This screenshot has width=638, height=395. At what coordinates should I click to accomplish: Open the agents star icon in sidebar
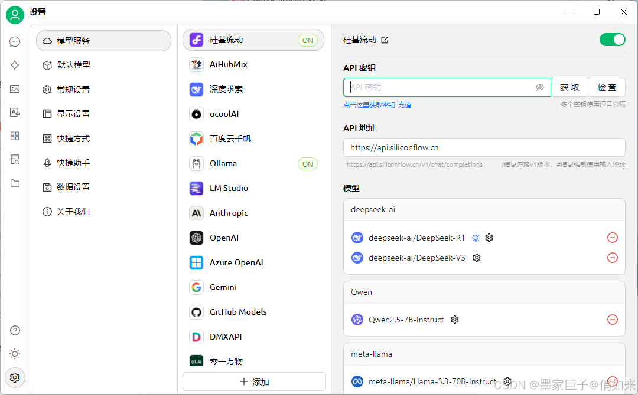[x=15, y=65]
